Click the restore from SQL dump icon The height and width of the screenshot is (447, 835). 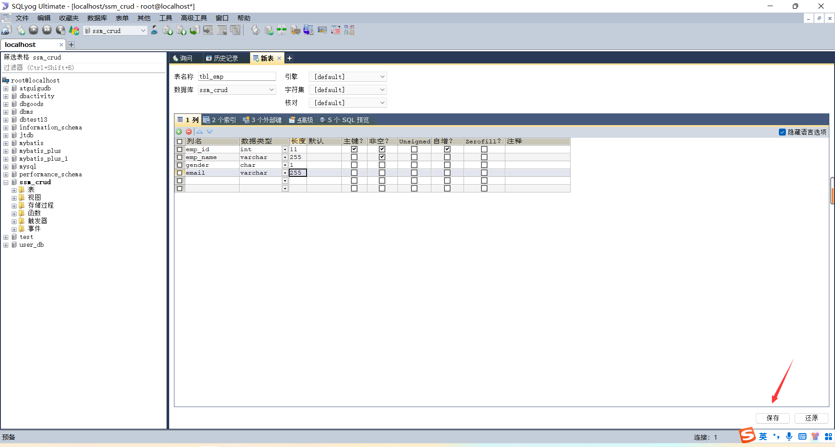coord(195,30)
